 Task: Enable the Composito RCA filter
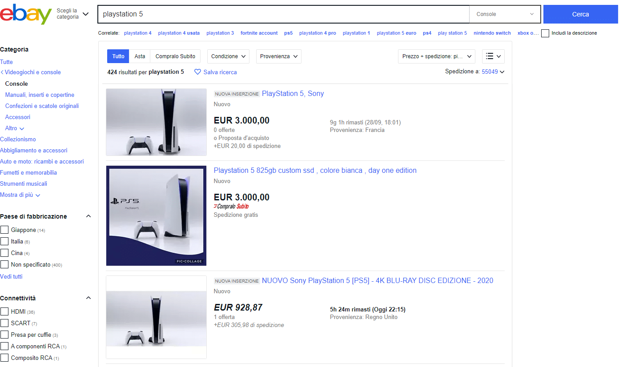point(4,358)
